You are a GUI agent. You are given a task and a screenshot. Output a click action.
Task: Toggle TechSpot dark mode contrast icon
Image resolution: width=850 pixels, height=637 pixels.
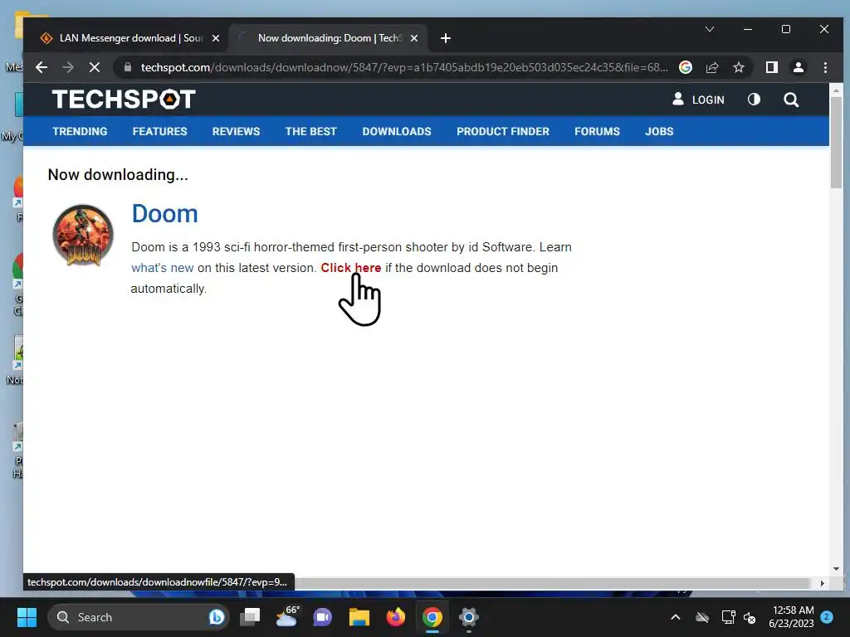(x=754, y=100)
